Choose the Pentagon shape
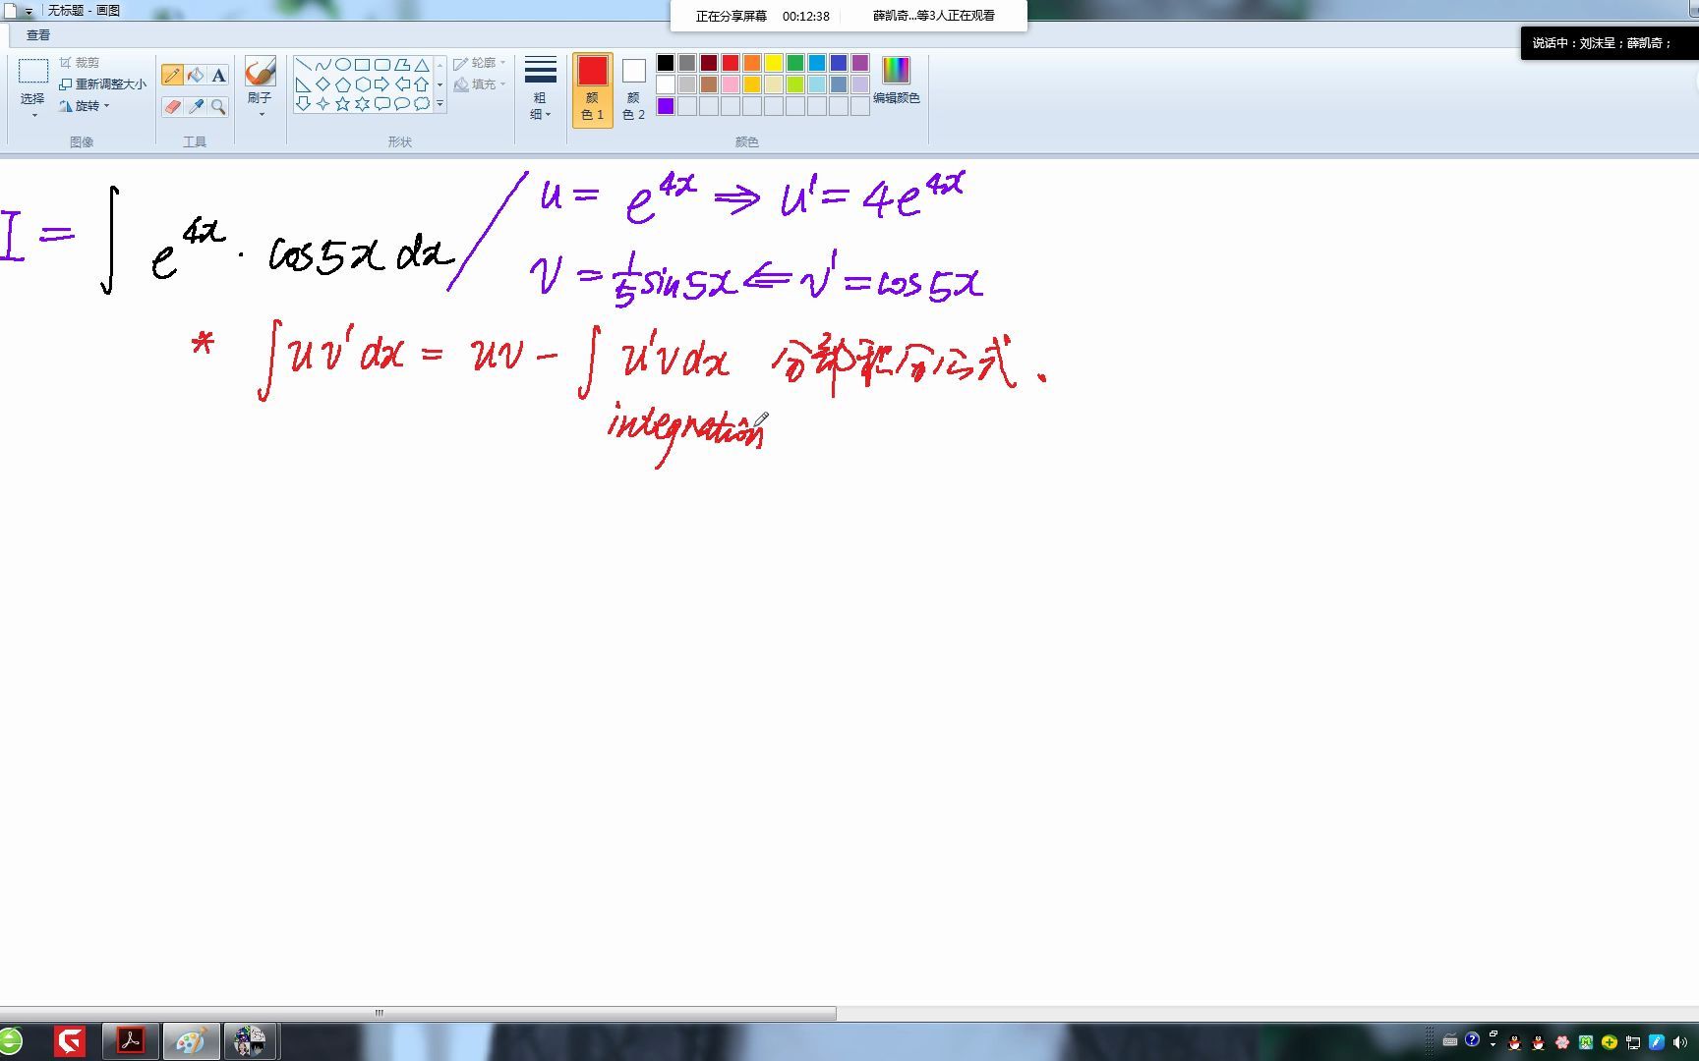Image resolution: width=1699 pixels, height=1061 pixels. pyautogui.click(x=342, y=84)
